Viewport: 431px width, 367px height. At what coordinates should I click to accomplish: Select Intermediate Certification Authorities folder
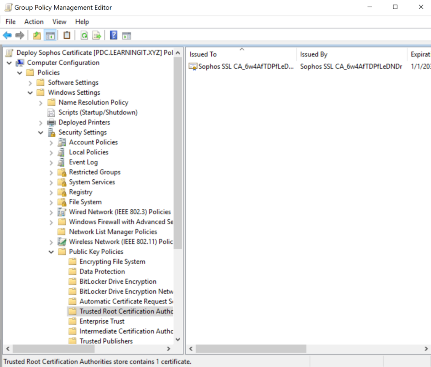click(121, 331)
